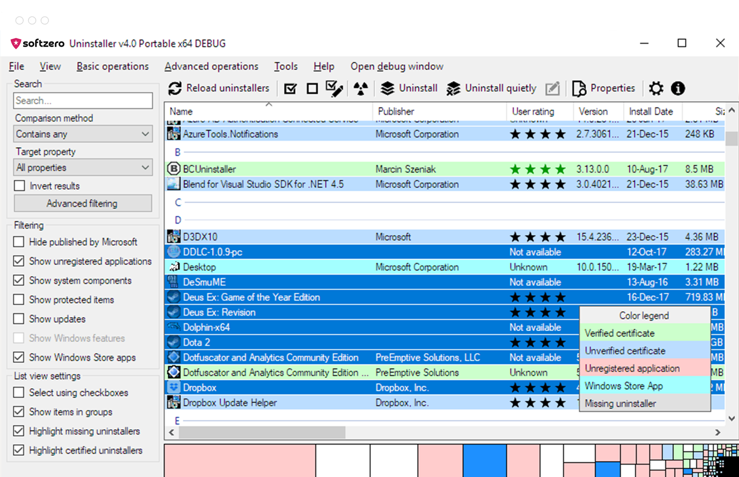This screenshot has height=477, width=739.
Task: Open the Tools menu
Action: [285, 66]
